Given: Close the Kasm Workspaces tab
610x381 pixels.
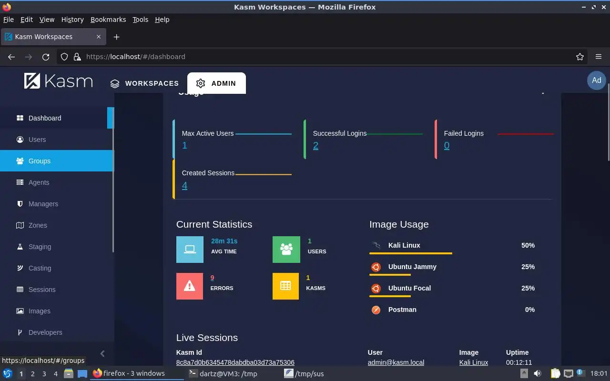Looking at the screenshot, I should coord(99,37).
